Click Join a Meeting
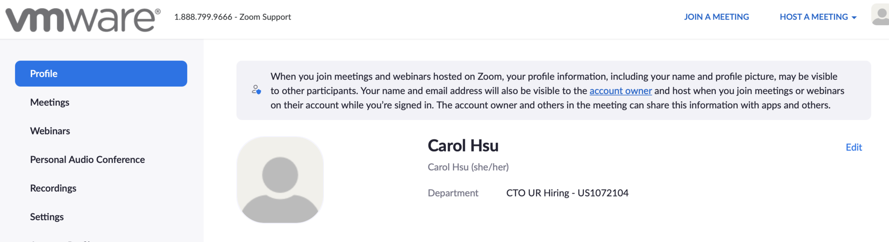This screenshot has width=889, height=242. (x=716, y=17)
